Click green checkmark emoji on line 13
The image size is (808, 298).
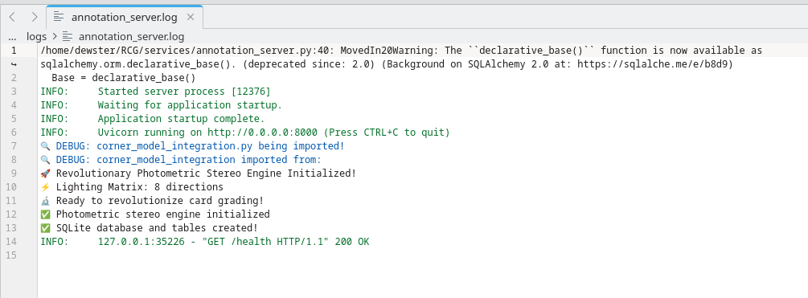tap(45, 228)
